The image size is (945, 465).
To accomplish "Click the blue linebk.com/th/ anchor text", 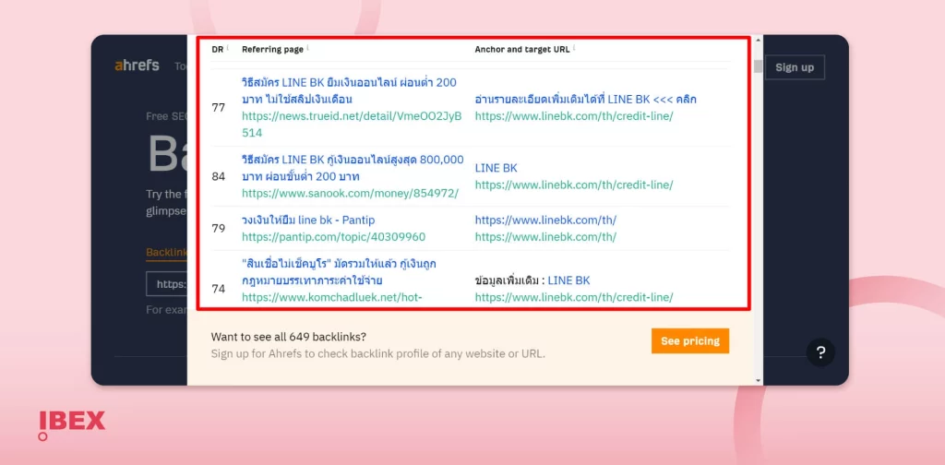I will 545,221.
